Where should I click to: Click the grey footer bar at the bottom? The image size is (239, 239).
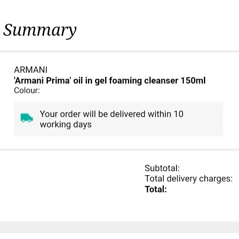coord(119,227)
